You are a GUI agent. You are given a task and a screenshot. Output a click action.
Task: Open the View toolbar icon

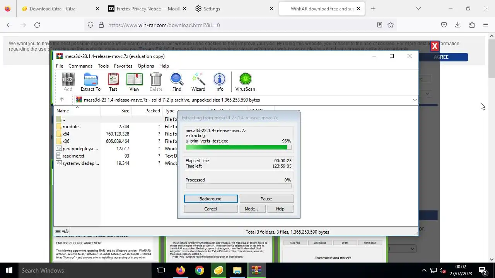[134, 82]
